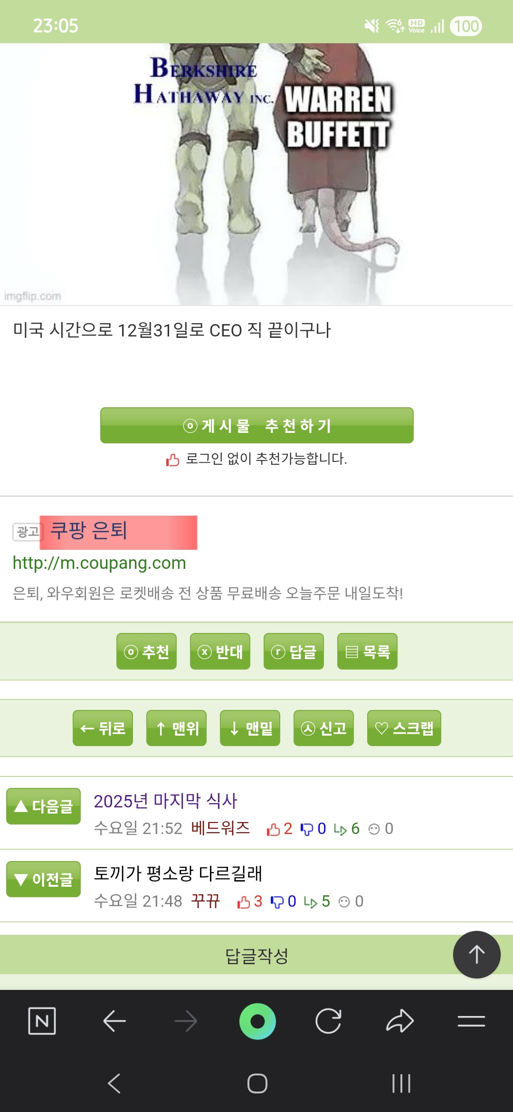Open the browser hamburger menu
Image resolution: width=513 pixels, height=1112 pixels.
click(x=471, y=1020)
